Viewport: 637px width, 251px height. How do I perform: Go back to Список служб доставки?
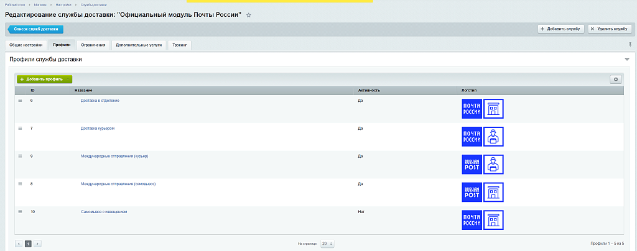point(35,29)
